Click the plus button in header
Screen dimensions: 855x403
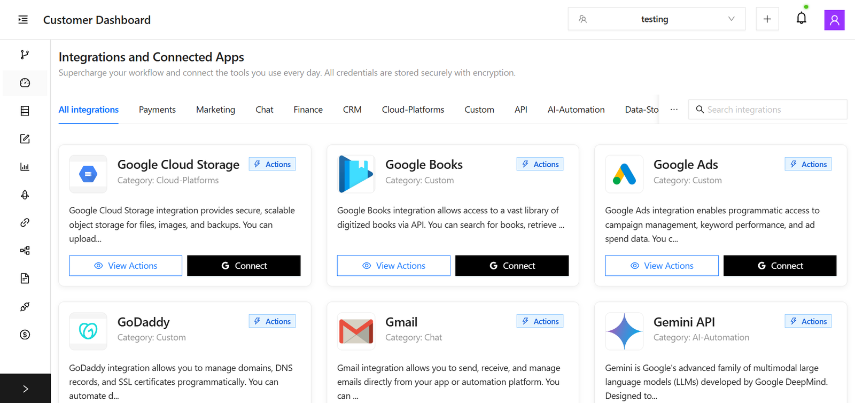(767, 19)
